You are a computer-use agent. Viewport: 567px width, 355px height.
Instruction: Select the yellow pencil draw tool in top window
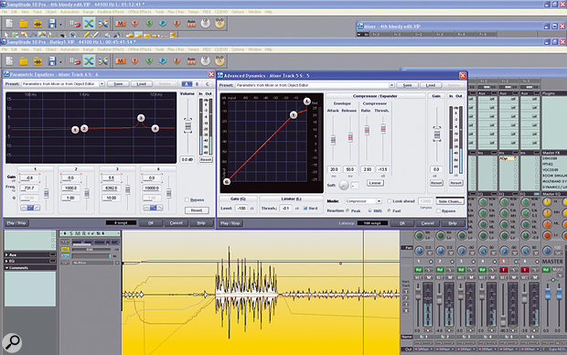[87, 35]
